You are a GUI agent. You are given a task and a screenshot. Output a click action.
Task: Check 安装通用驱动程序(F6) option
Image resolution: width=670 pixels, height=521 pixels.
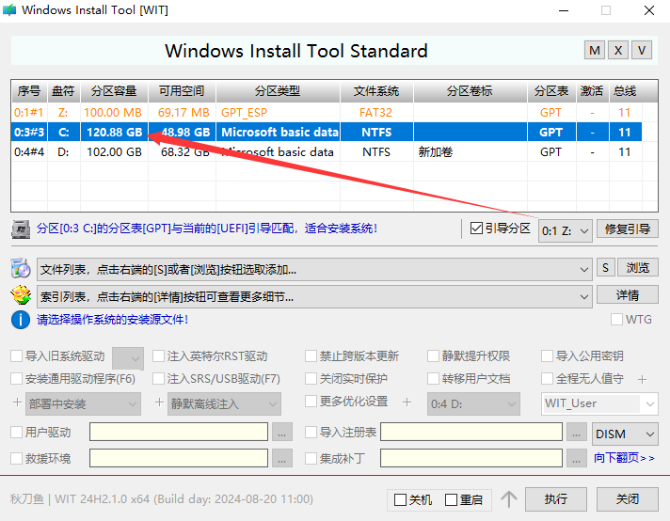click(16, 378)
